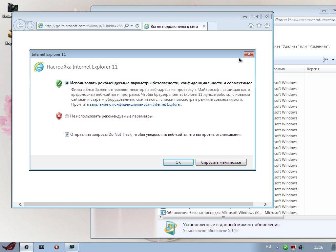Click the view mode icon in updates window
Screen dimensions: 336x252
click(325, 60)
